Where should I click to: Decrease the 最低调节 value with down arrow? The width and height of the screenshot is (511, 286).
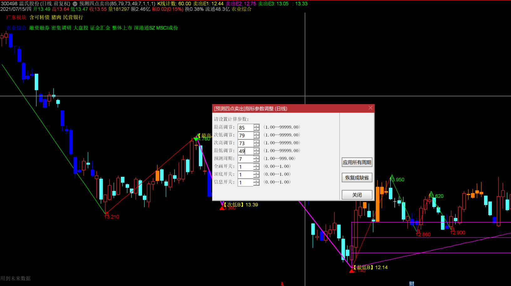click(257, 153)
